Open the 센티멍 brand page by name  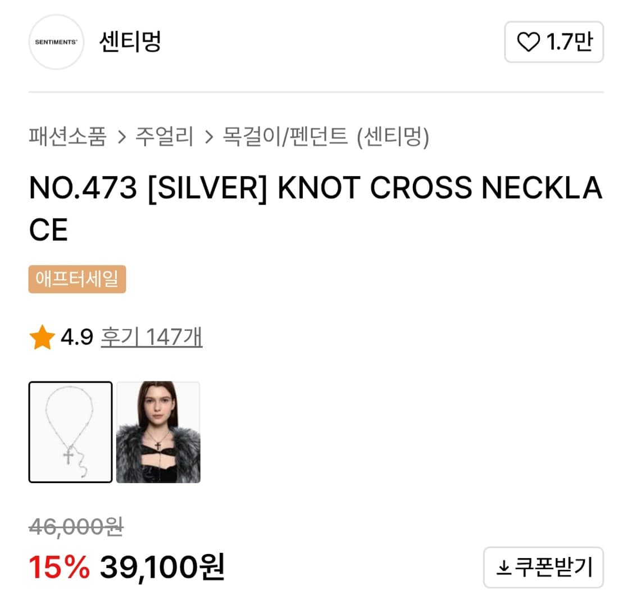coord(130,42)
